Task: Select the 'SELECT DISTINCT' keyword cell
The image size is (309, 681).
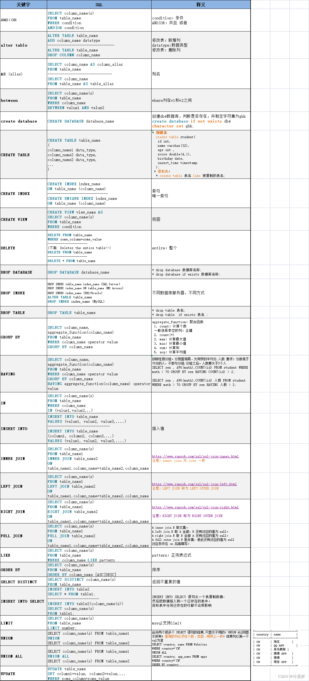Action: (23, 582)
